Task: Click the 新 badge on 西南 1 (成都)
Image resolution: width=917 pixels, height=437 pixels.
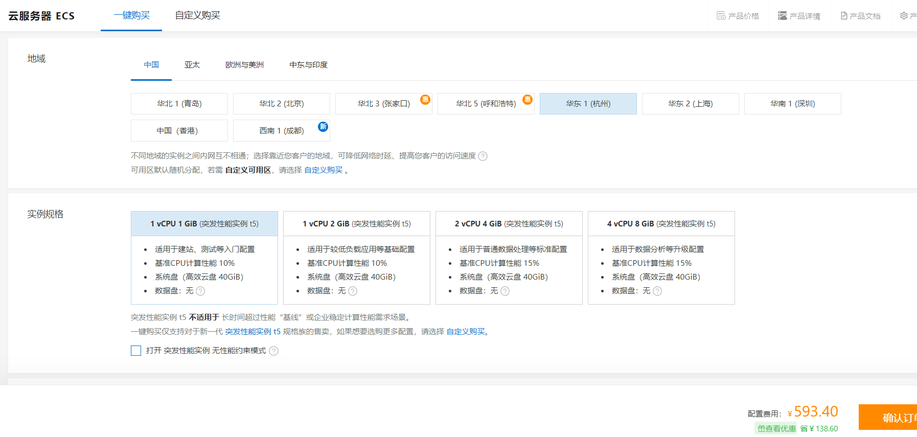Action: coord(323,127)
